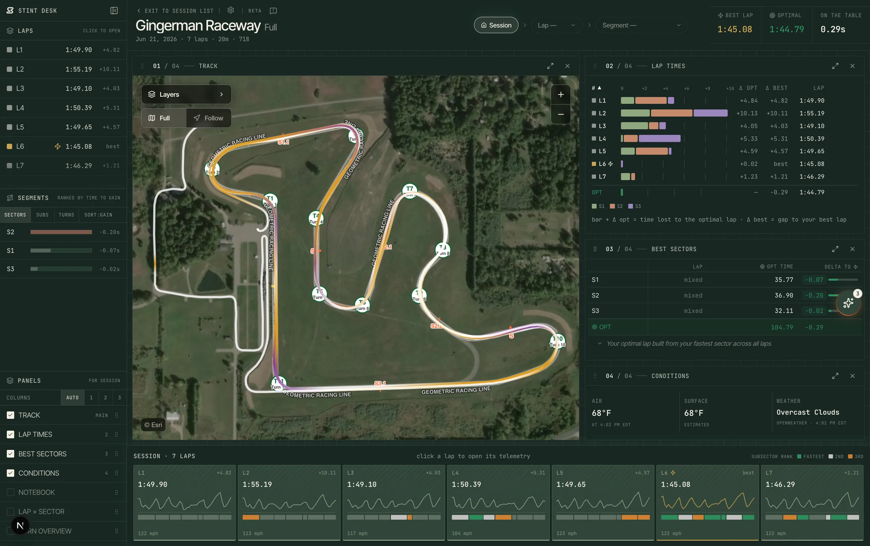The width and height of the screenshot is (870, 546).
Task: Click the S3 segment gain bar
Action: 61,269
